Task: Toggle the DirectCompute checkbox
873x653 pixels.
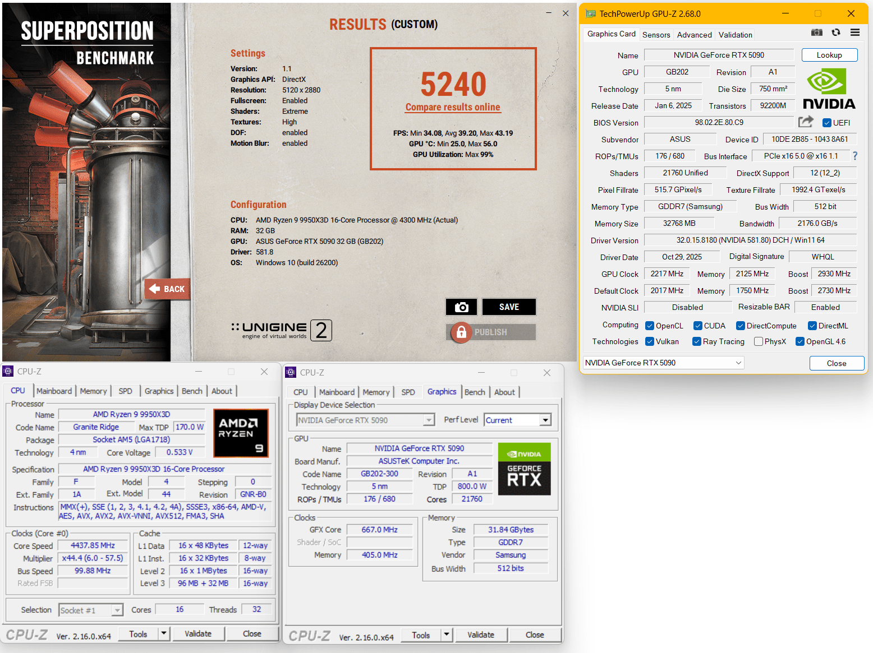Action: tap(740, 326)
